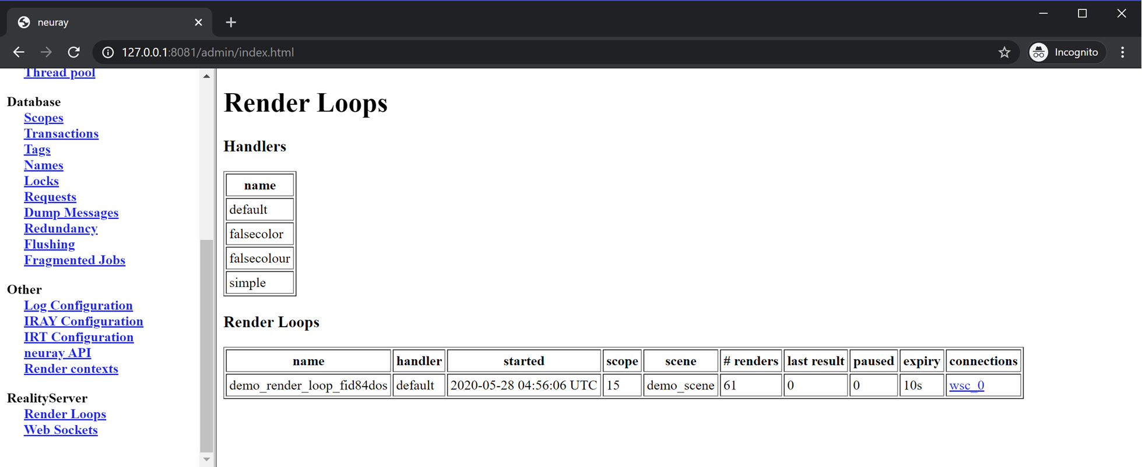Bookmark this page with the star
The image size is (1142, 467).
coord(1004,52)
